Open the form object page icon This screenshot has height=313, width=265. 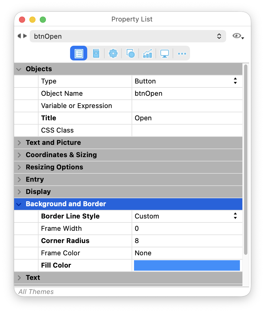click(96, 53)
